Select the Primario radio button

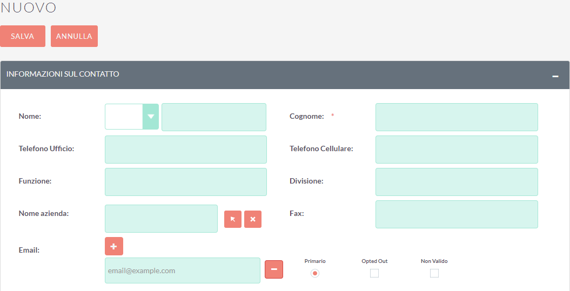[315, 273]
